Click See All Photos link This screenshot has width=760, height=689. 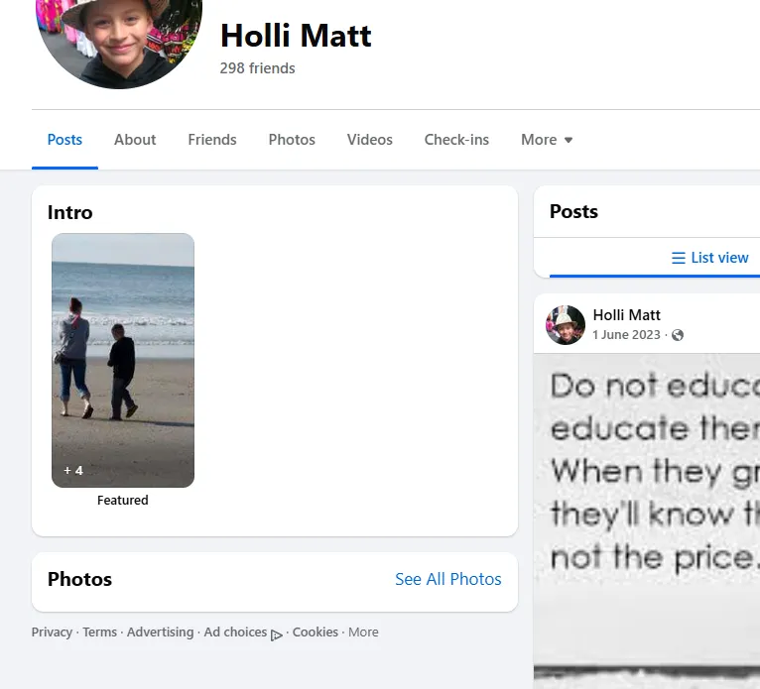(x=447, y=579)
